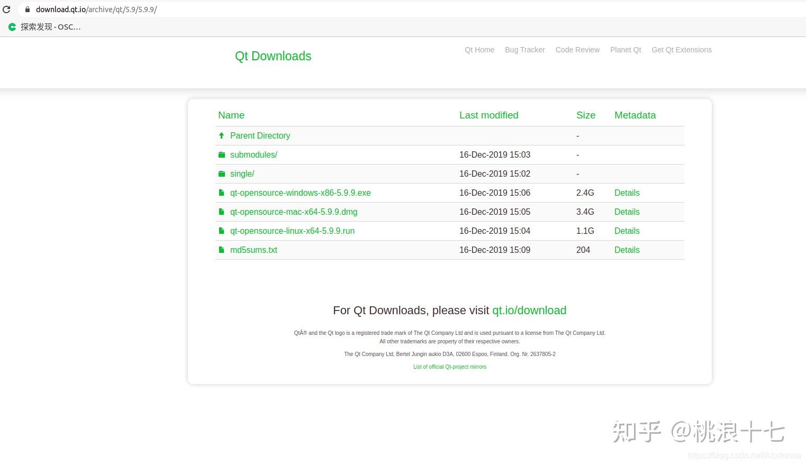The height and width of the screenshot is (465, 806).
Task: Open the md5sums.txt file
Action: click(x=253, y=250)
